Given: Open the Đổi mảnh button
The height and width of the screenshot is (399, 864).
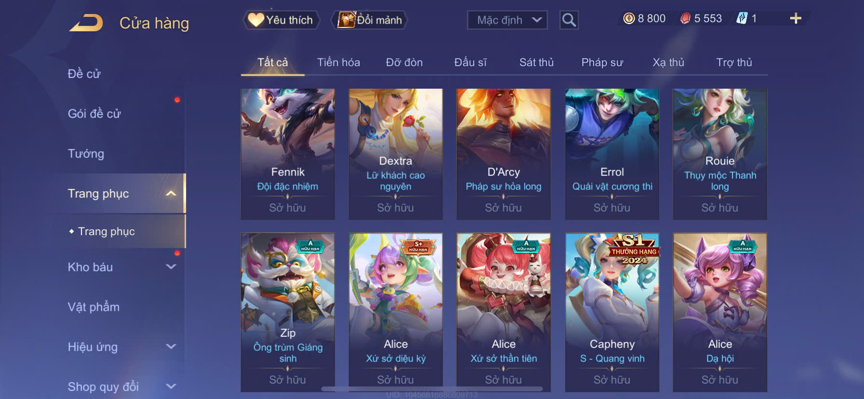Looking at the screenshot, I should [369, 20].
